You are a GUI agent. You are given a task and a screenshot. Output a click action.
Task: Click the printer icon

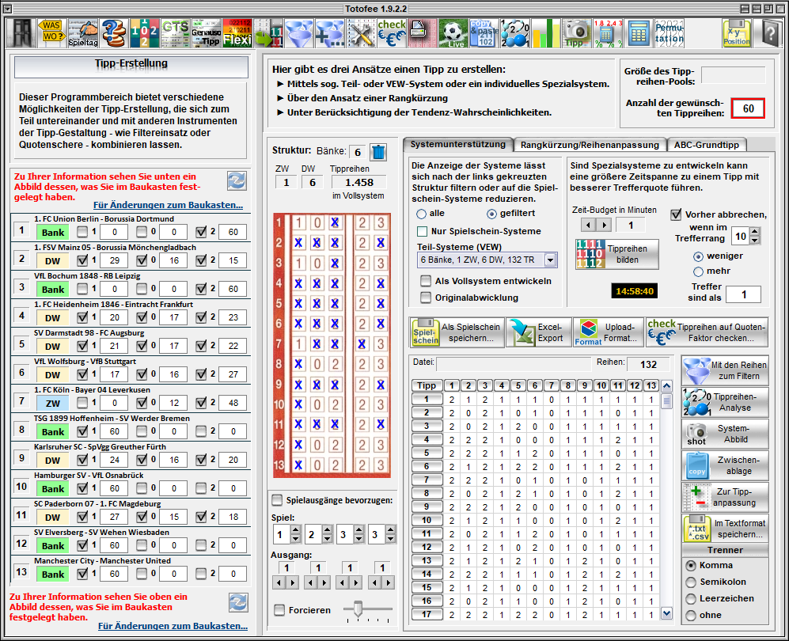tap(422, 33)
